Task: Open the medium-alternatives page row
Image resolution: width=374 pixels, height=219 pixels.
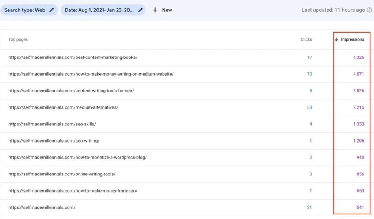Action: tap(63, 107)
